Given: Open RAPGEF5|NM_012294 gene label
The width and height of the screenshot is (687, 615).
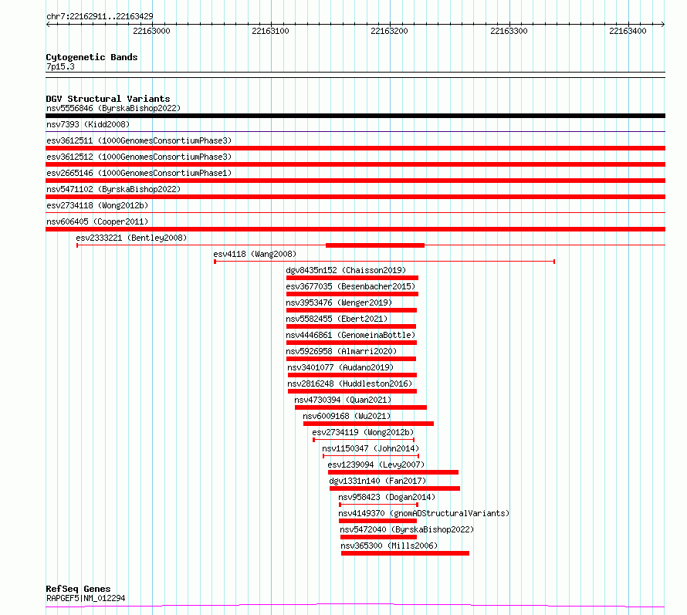Looking at the screenshot, I should (x=86, y=598).
